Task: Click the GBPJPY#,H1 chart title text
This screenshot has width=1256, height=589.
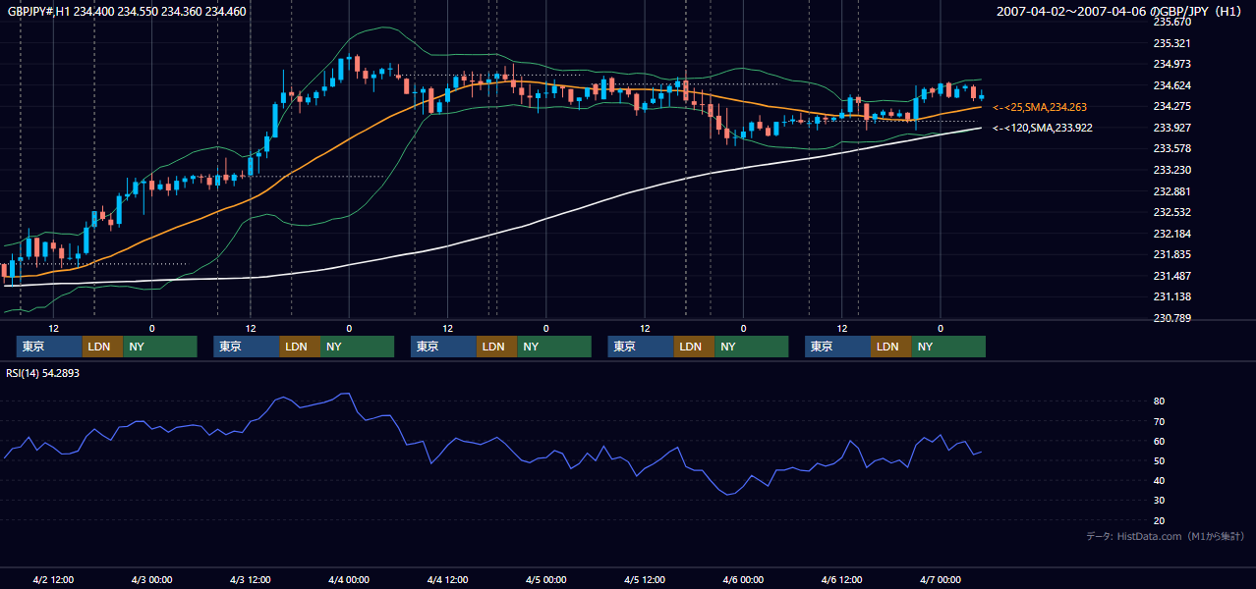Action: pyautogui.click(x=127, y=12)
